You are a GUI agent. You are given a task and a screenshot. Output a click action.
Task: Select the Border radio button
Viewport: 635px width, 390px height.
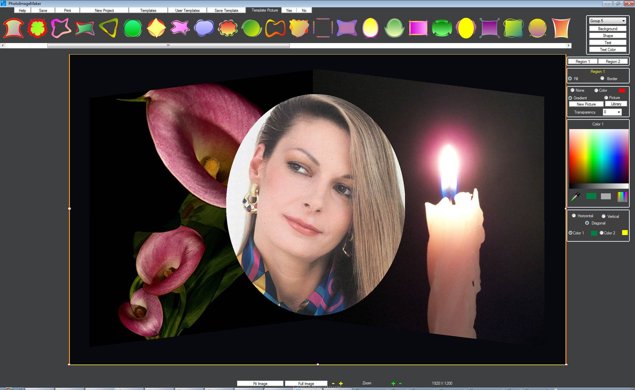(x=602, y=78)
